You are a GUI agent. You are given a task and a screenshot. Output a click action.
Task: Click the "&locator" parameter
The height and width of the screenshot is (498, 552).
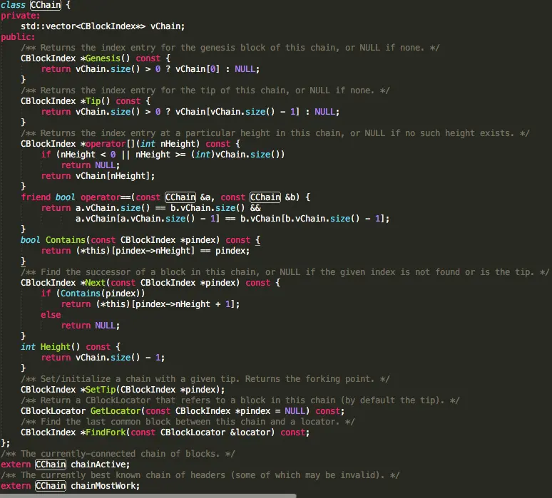(250, 432)
